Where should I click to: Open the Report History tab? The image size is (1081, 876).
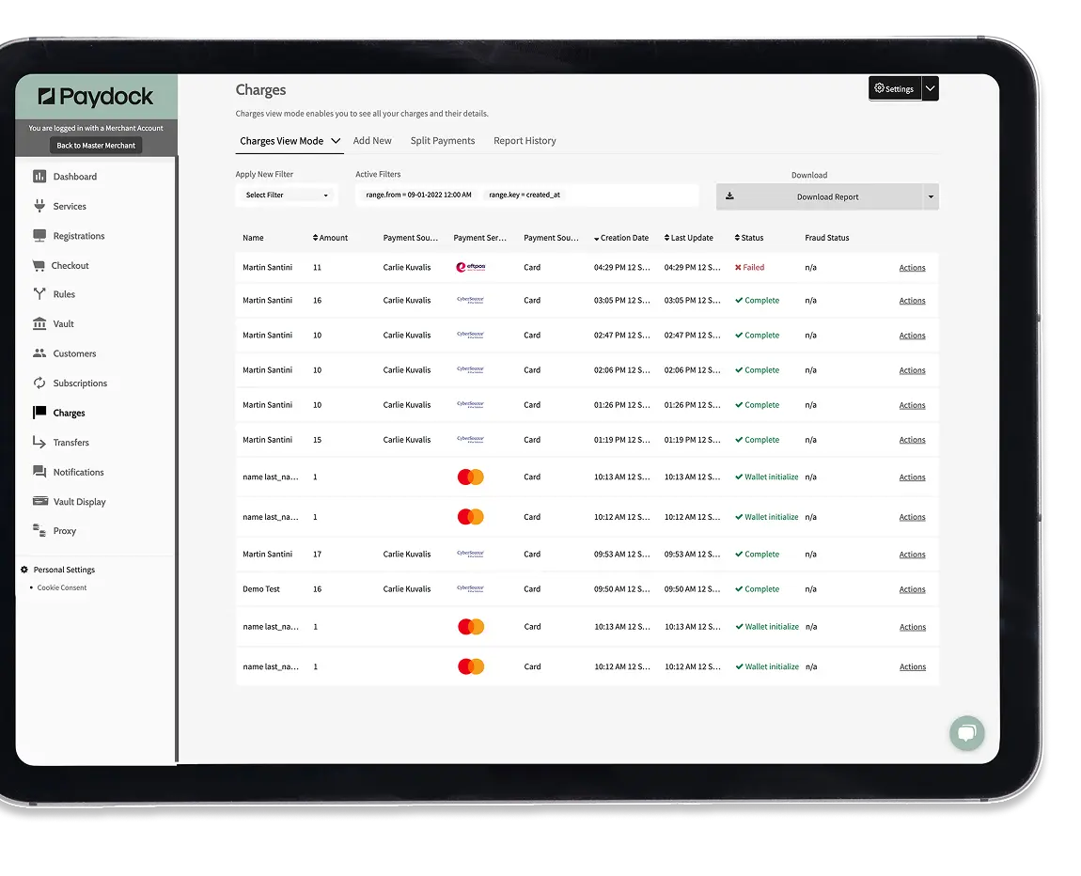[x=525, y=141]
